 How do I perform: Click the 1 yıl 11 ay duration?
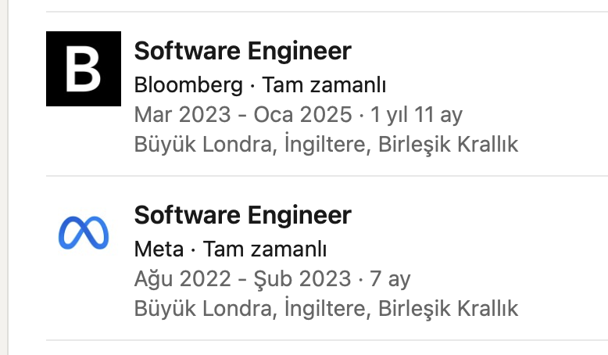pos(417,115)
